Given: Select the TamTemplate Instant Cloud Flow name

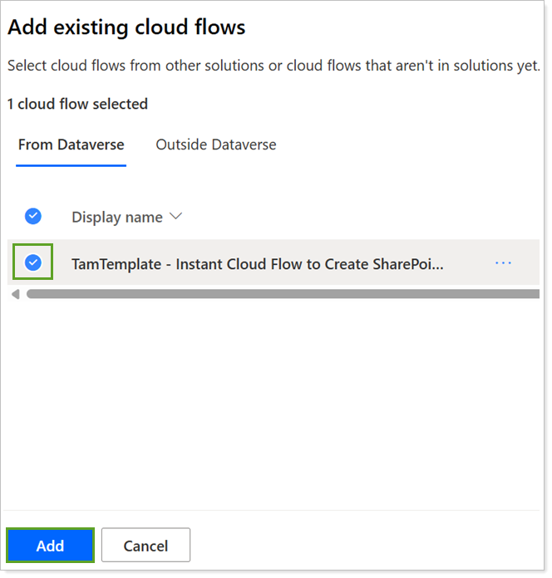Looking at the screenshot, I should tap(257, 263).
